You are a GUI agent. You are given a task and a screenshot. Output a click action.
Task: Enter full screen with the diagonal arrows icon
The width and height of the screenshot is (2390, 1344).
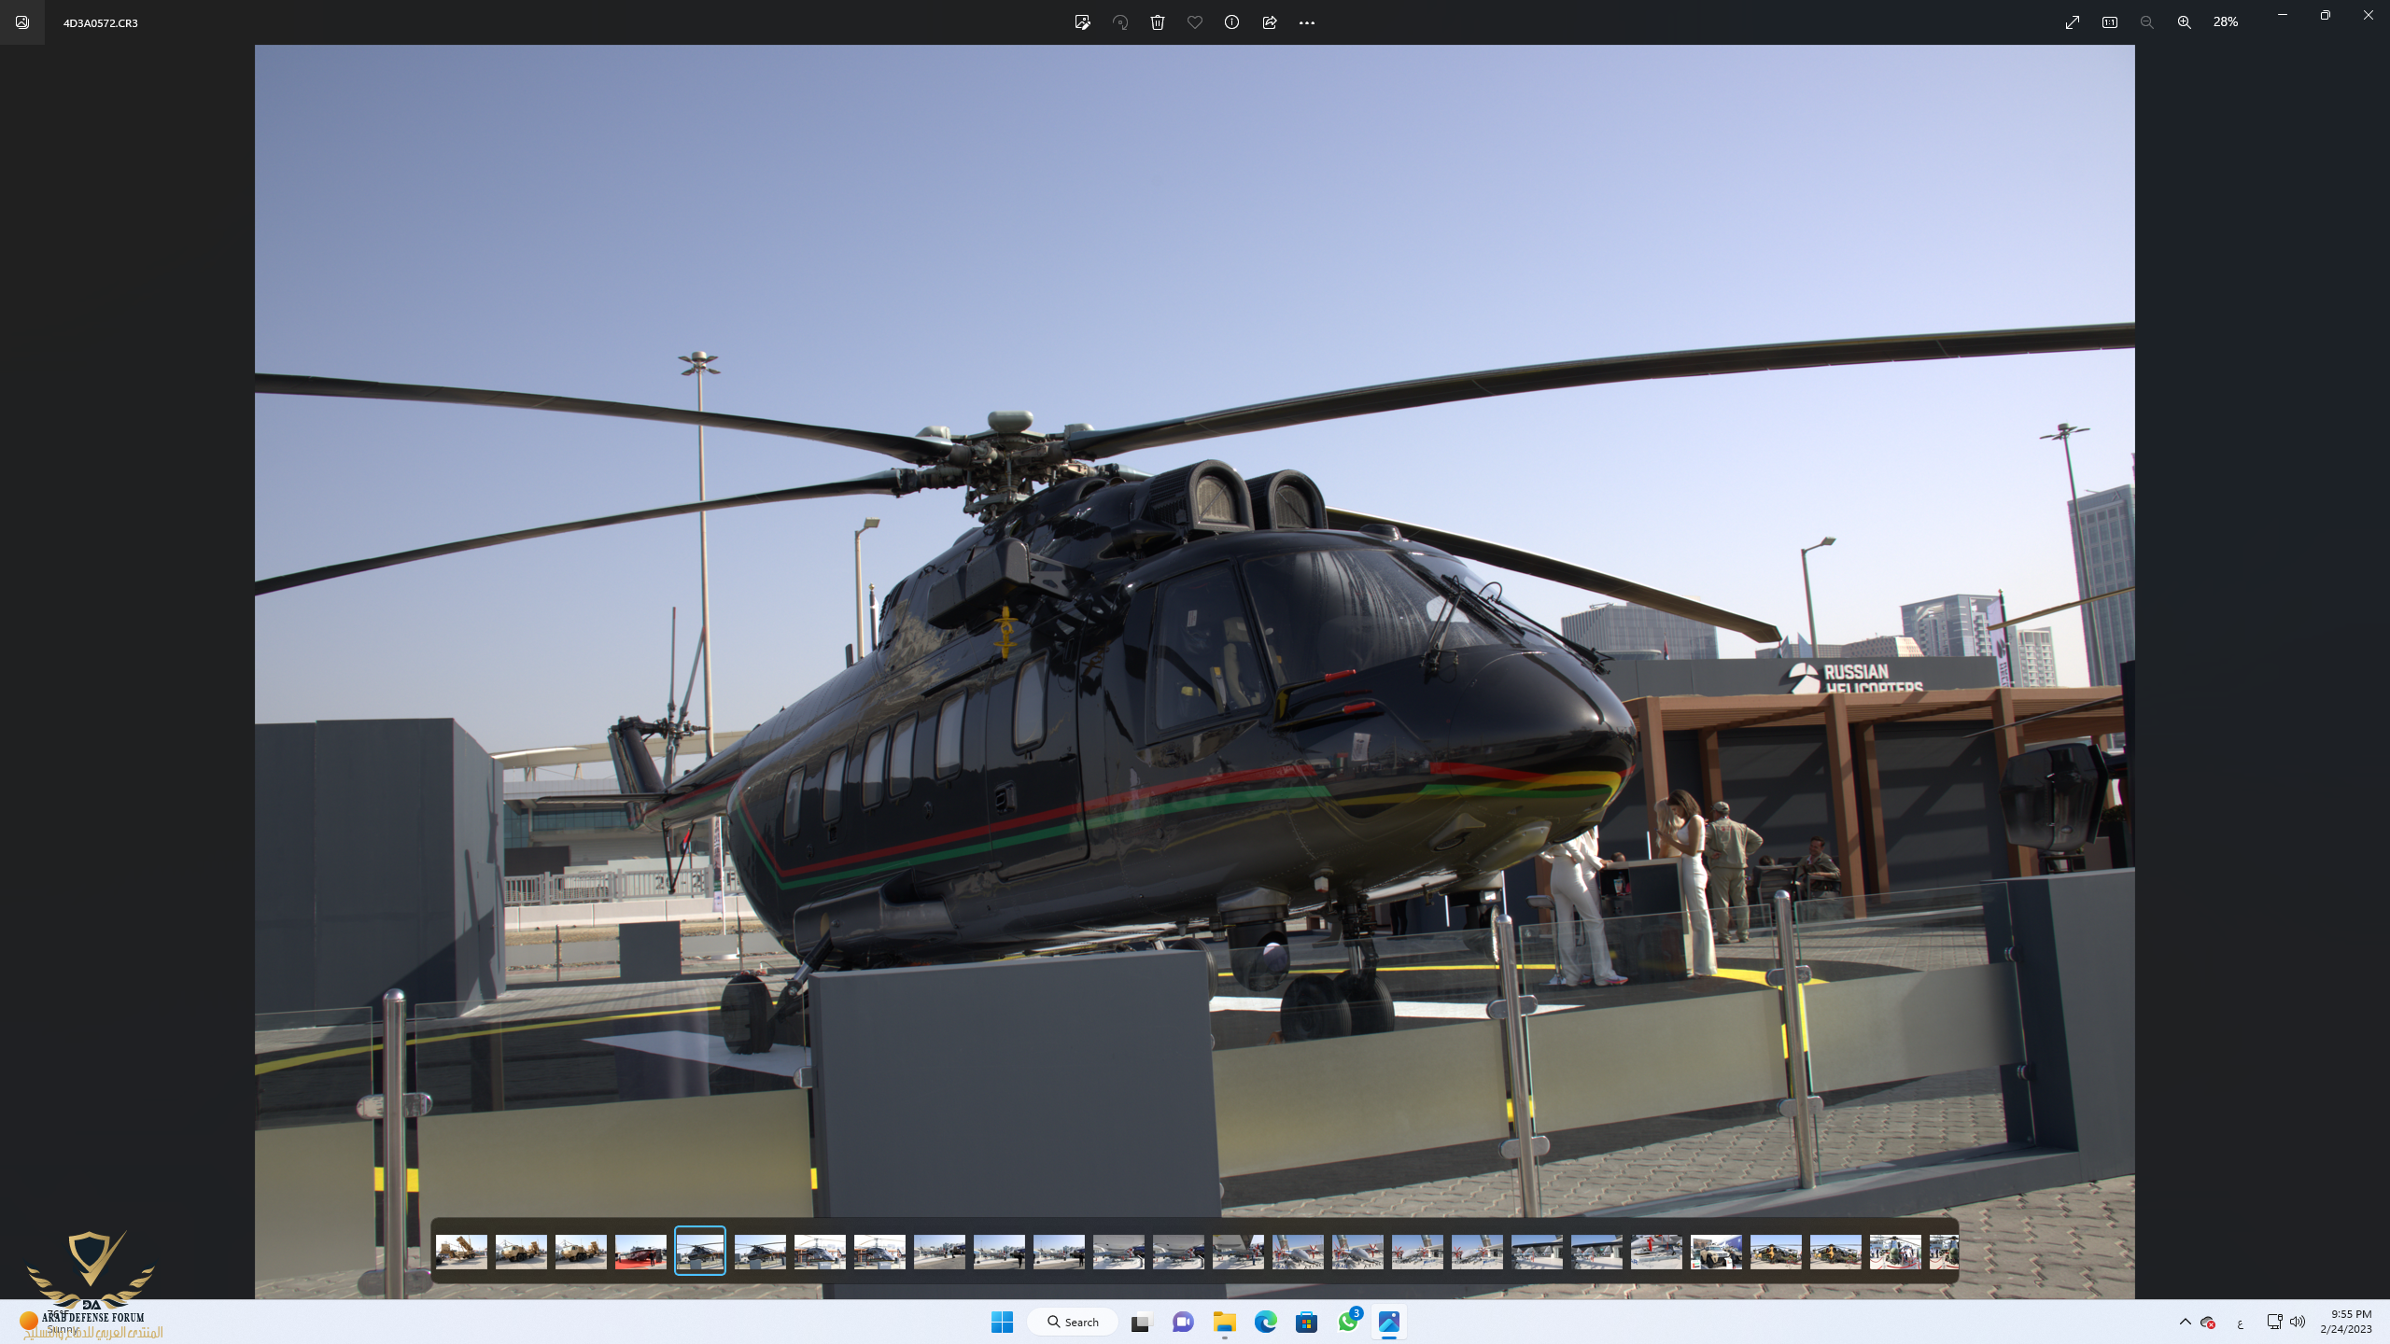pos(2073,22)
